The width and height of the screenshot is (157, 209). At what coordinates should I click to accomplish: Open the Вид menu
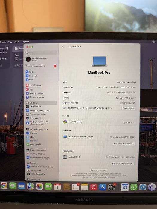coord(10,42)
